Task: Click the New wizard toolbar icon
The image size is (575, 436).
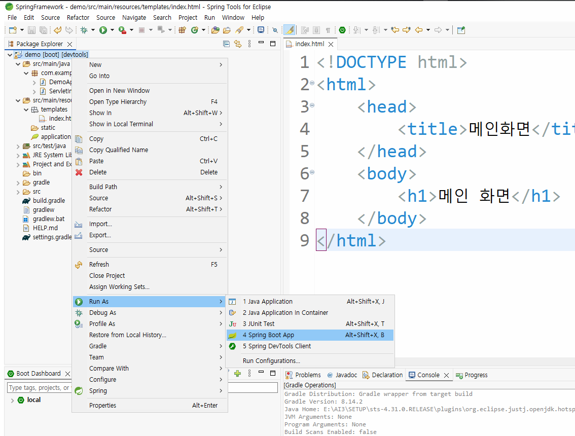Action: pyautogui.click(x=13, y=30)
